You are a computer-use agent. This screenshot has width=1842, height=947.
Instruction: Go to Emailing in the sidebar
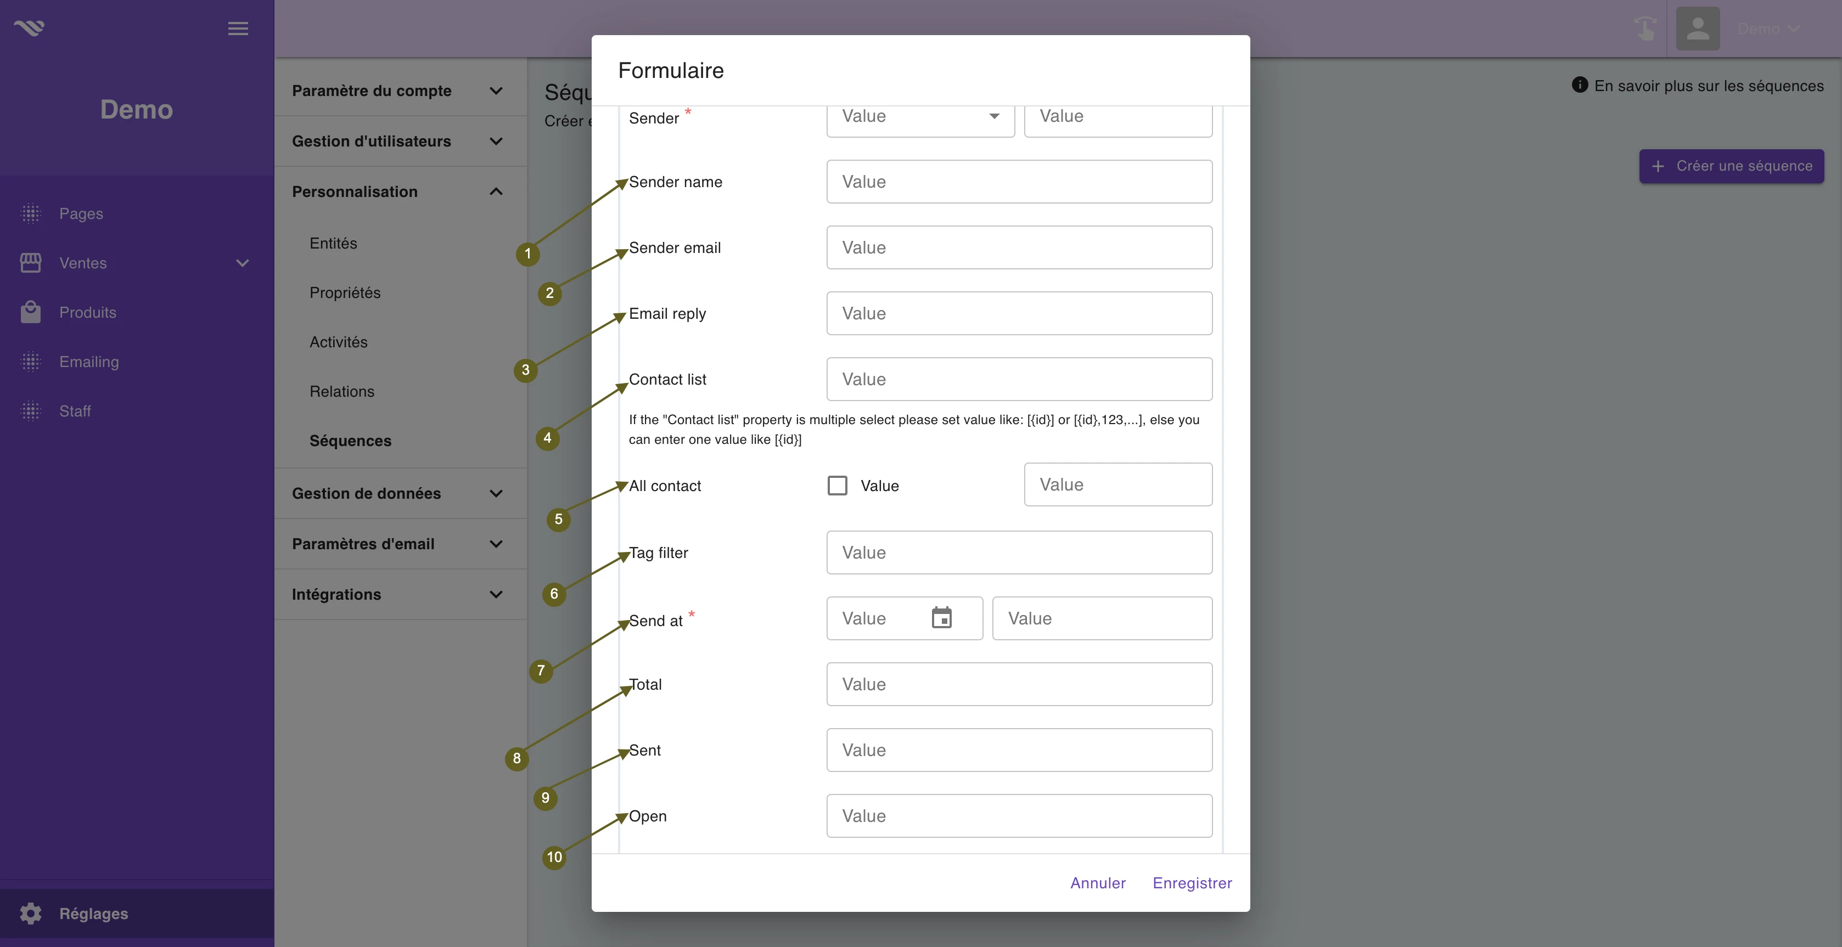(89, 362)
